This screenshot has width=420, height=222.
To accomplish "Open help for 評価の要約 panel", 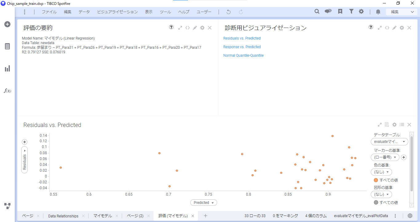I will click(x=171, y=27).
